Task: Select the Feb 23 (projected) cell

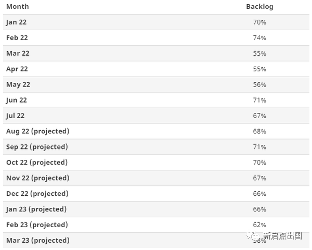Action: coord(37,225)
